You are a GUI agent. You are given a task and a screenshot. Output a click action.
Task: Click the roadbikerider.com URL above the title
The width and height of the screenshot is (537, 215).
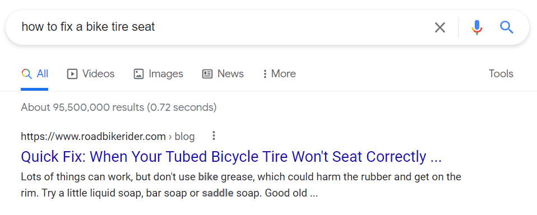tap(93, 137)
